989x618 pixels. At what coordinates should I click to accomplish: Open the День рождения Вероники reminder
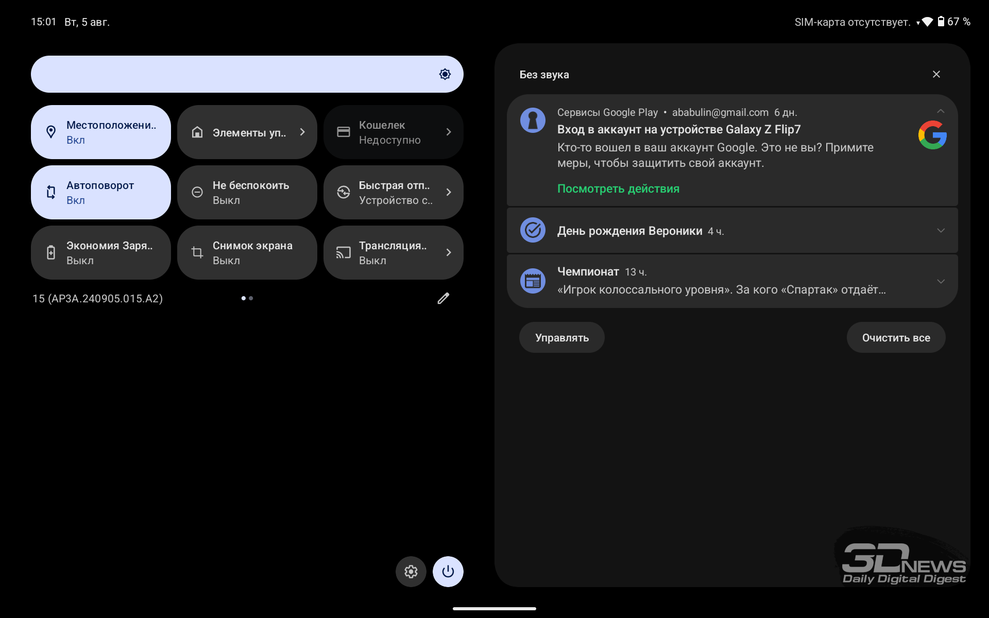(732, 230)
